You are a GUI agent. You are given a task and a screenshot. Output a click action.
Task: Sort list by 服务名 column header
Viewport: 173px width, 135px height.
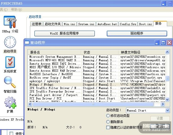pyautogui.click(x=54, y=52)
